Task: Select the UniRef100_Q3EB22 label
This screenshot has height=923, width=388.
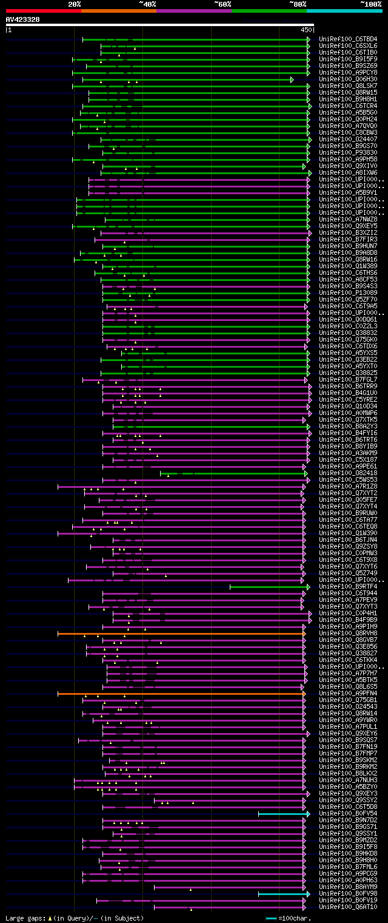Action: pos(348,359)
